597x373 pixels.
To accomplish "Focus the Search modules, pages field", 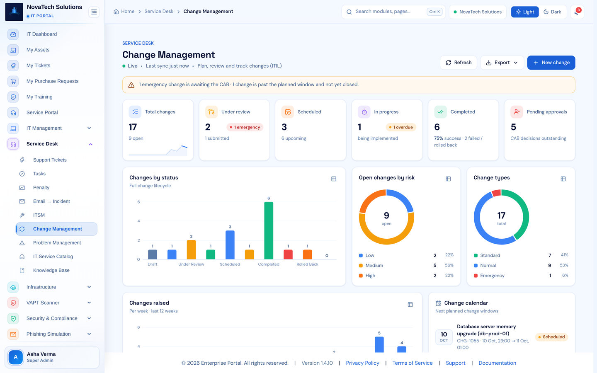I will (393, 12).
